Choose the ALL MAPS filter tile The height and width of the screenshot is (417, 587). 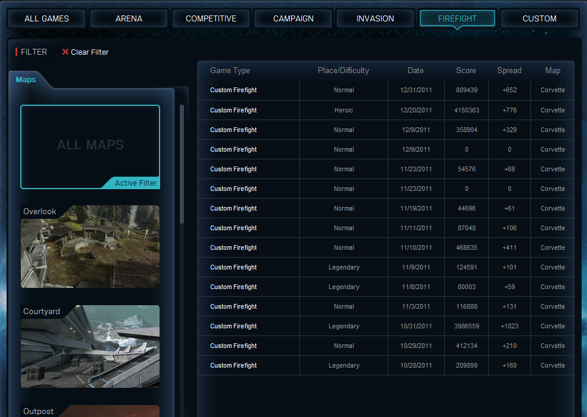90,147
